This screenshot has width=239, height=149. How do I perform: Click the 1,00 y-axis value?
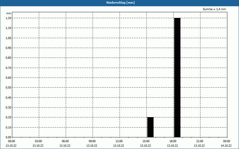click(x=8, y=38)
